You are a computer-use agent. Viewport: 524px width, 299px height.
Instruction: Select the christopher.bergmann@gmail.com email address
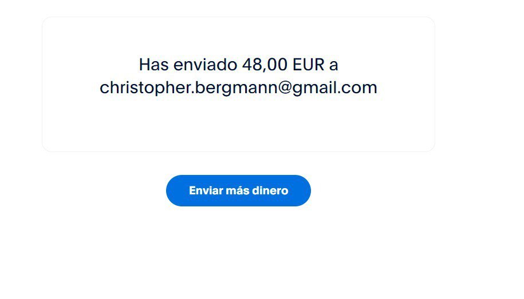click(x=238, y=88)
